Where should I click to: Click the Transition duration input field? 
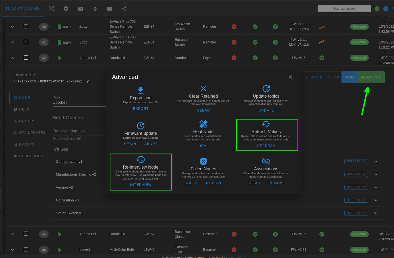[x=79, y=131]
